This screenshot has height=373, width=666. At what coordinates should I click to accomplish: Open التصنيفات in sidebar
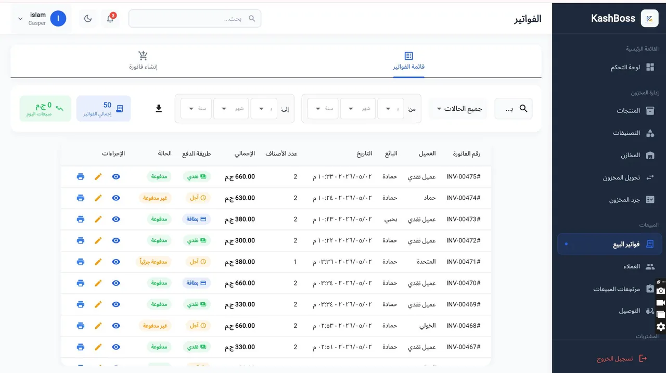(609, 133)
